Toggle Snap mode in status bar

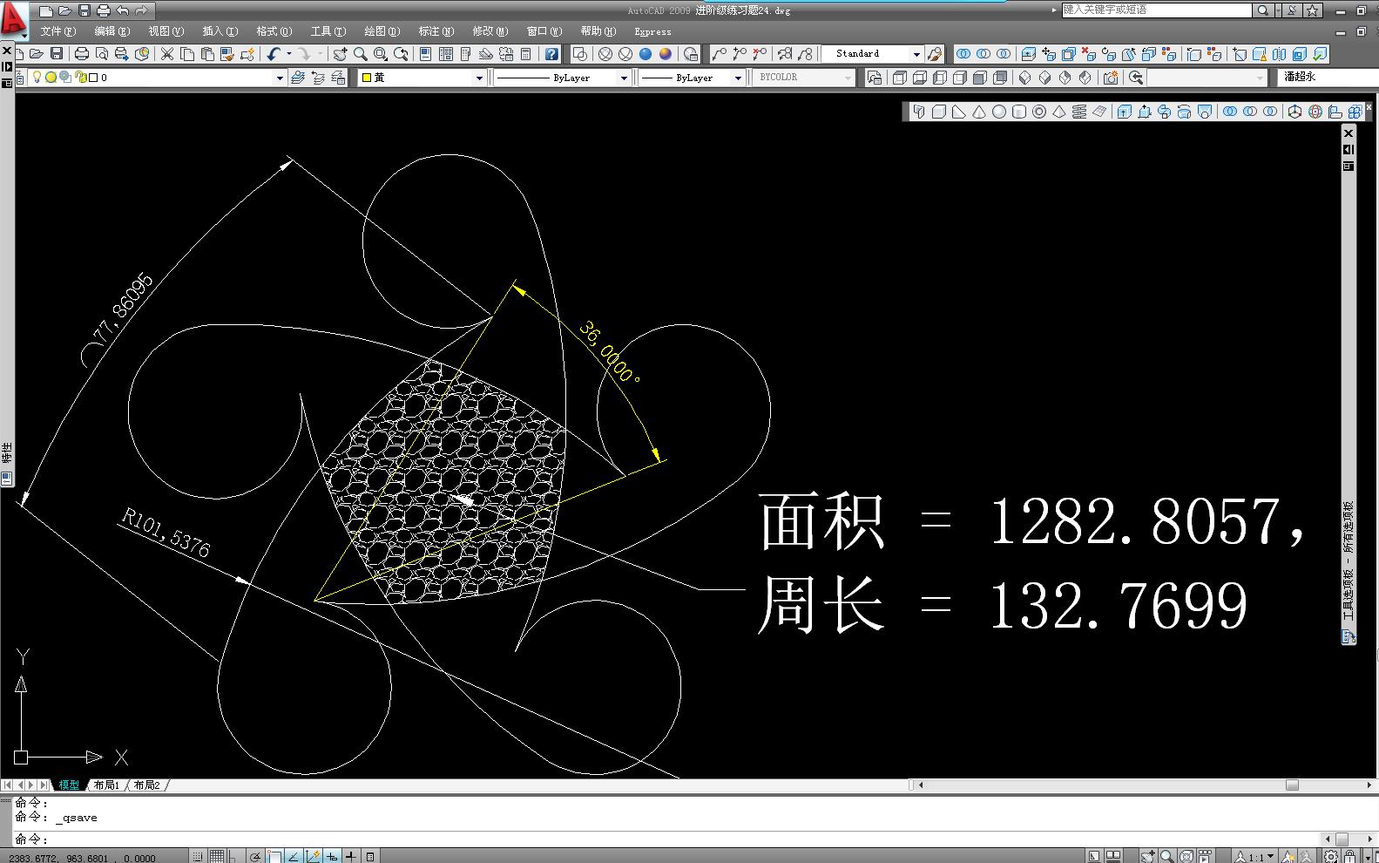199,856
